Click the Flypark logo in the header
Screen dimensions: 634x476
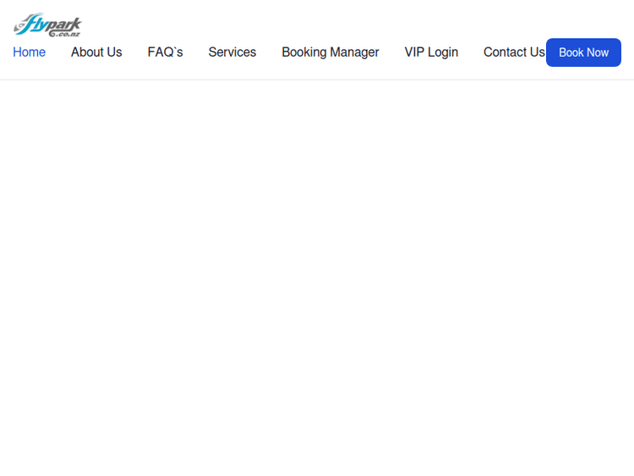click(47, 25)
